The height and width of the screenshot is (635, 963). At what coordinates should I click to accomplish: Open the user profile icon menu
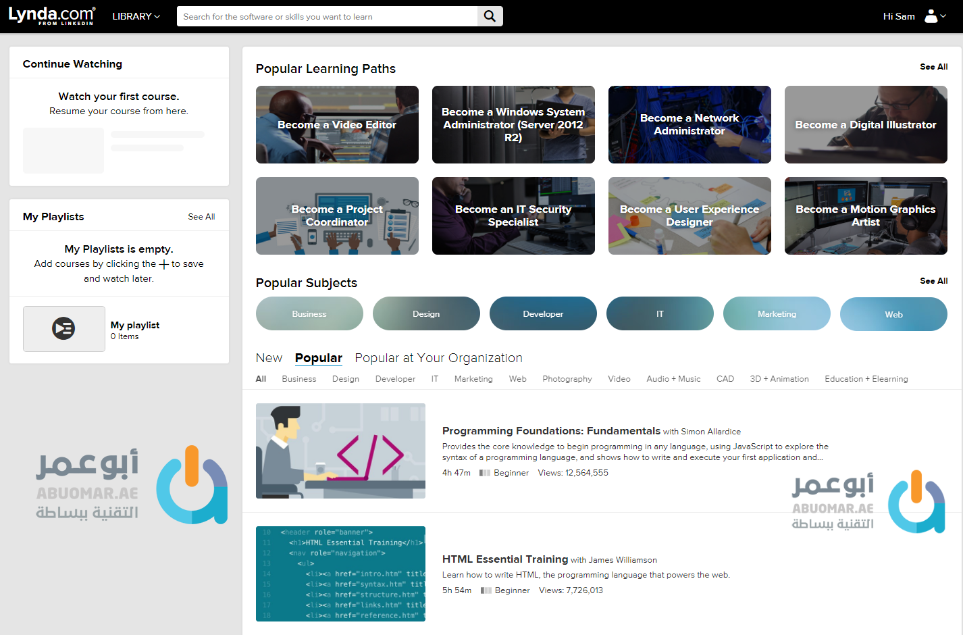click(934, 16)
